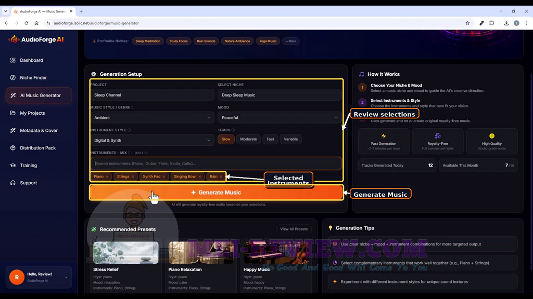
Task: Click the Recommended Presets puzzle icon
Action: [94, 229]
